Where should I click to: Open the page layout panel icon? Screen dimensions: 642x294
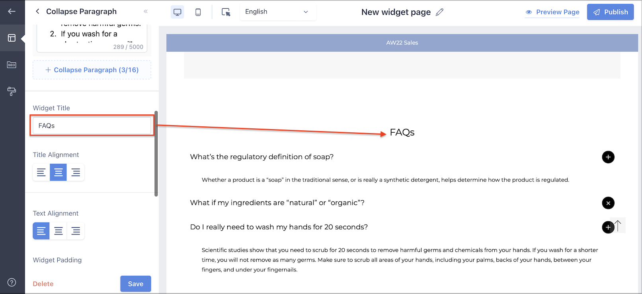(x=12, y=38)
